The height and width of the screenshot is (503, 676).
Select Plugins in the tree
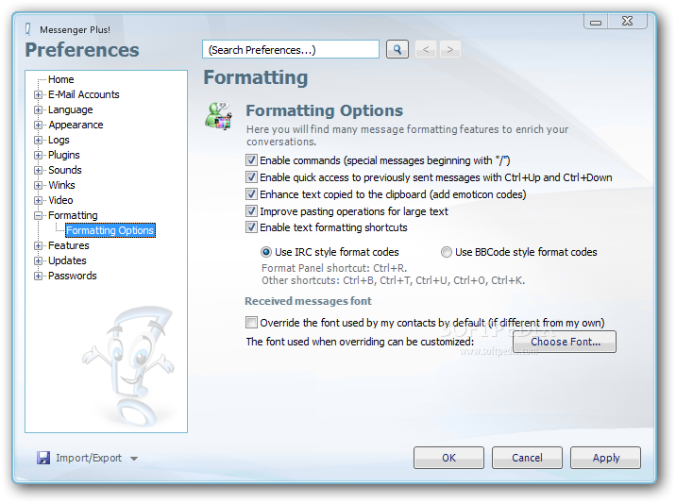[x=64, y=155]
